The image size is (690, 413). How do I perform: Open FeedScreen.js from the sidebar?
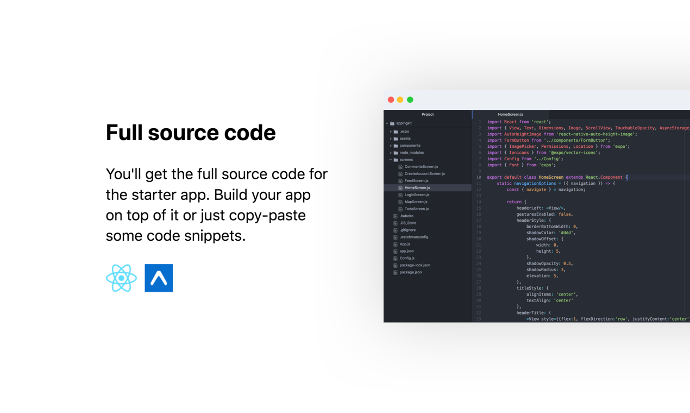[417, 180]
